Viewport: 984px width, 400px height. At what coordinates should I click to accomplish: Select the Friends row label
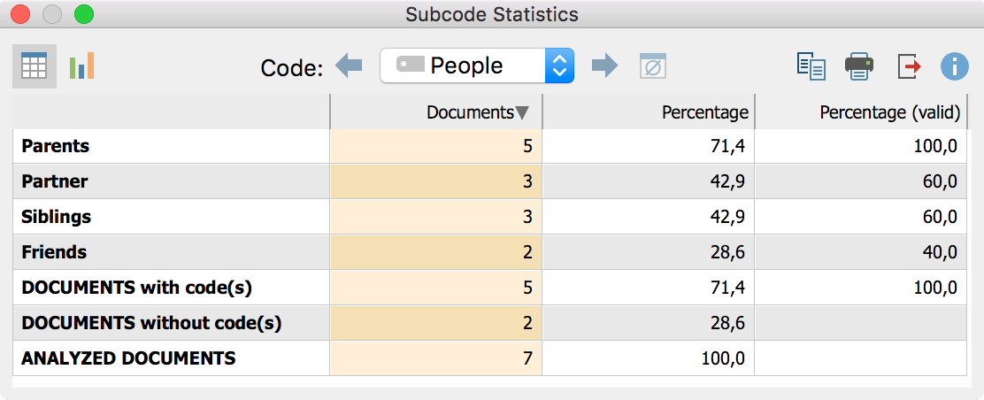54,252
